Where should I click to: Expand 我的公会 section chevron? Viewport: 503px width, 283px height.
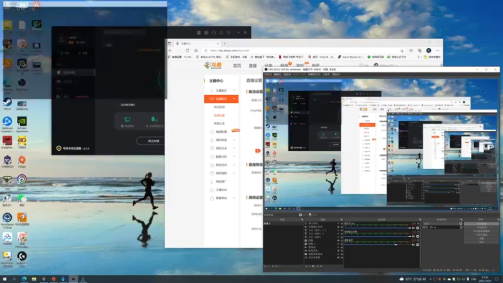(234, 148)
